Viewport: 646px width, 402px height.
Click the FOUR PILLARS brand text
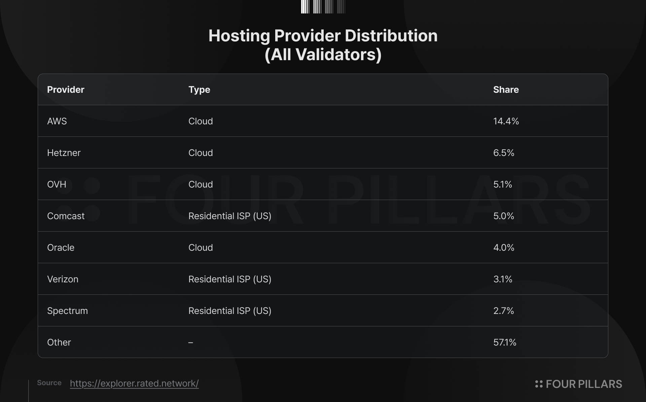click(584, 384)
